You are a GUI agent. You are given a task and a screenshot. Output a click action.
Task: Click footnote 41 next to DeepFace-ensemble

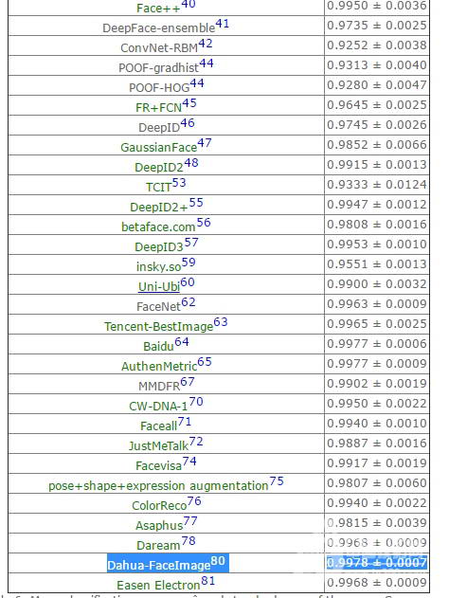tap(223, 24)
